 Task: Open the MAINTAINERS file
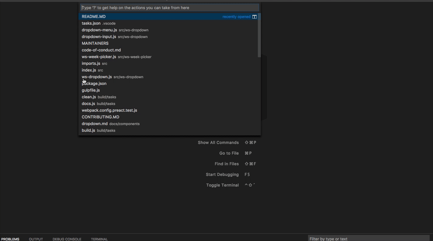tap(168, 44)
